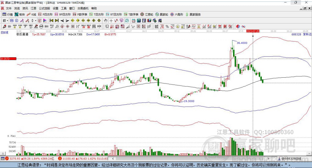Open the T数字表 tool

[131, 15]
